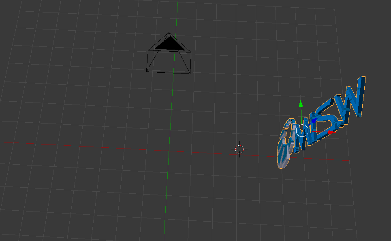Click the 3D cursor crosshair

239,149
